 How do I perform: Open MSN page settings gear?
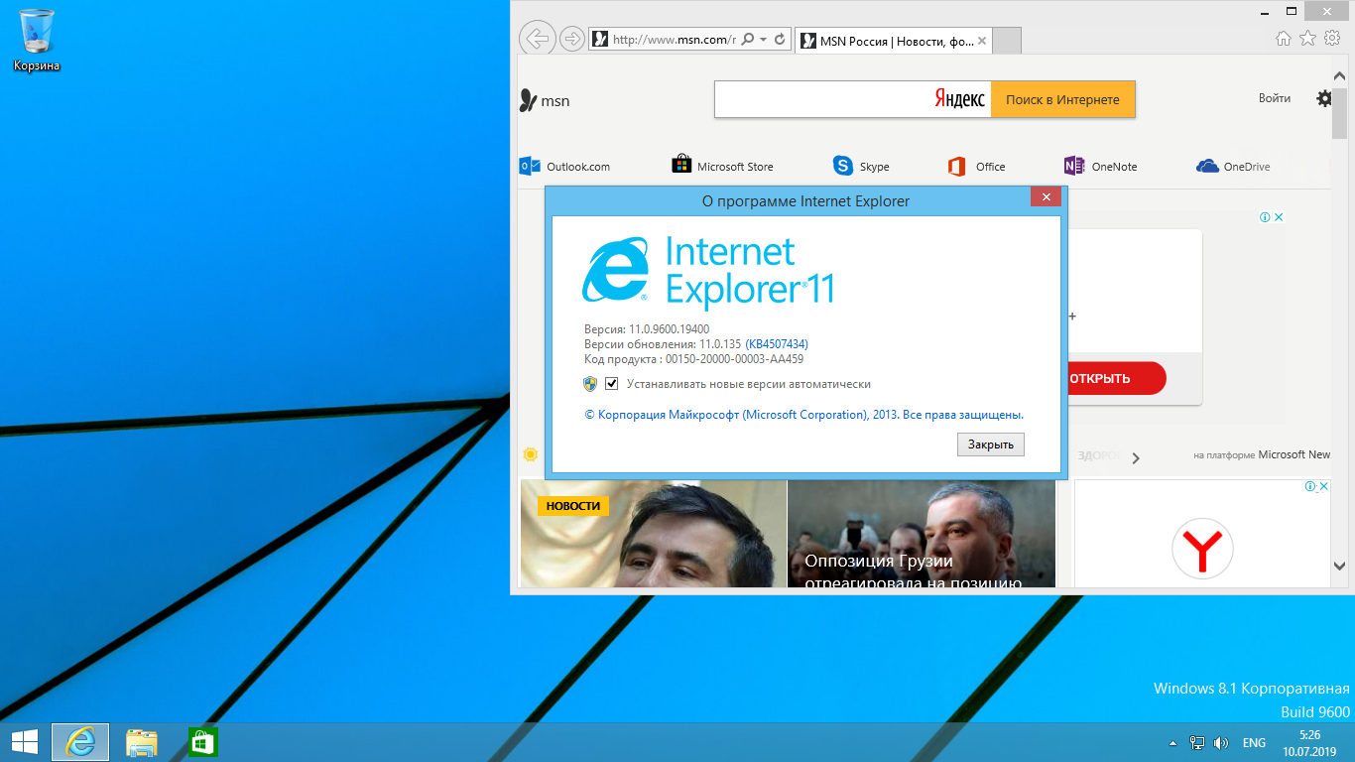click(x=1324, y=98)
